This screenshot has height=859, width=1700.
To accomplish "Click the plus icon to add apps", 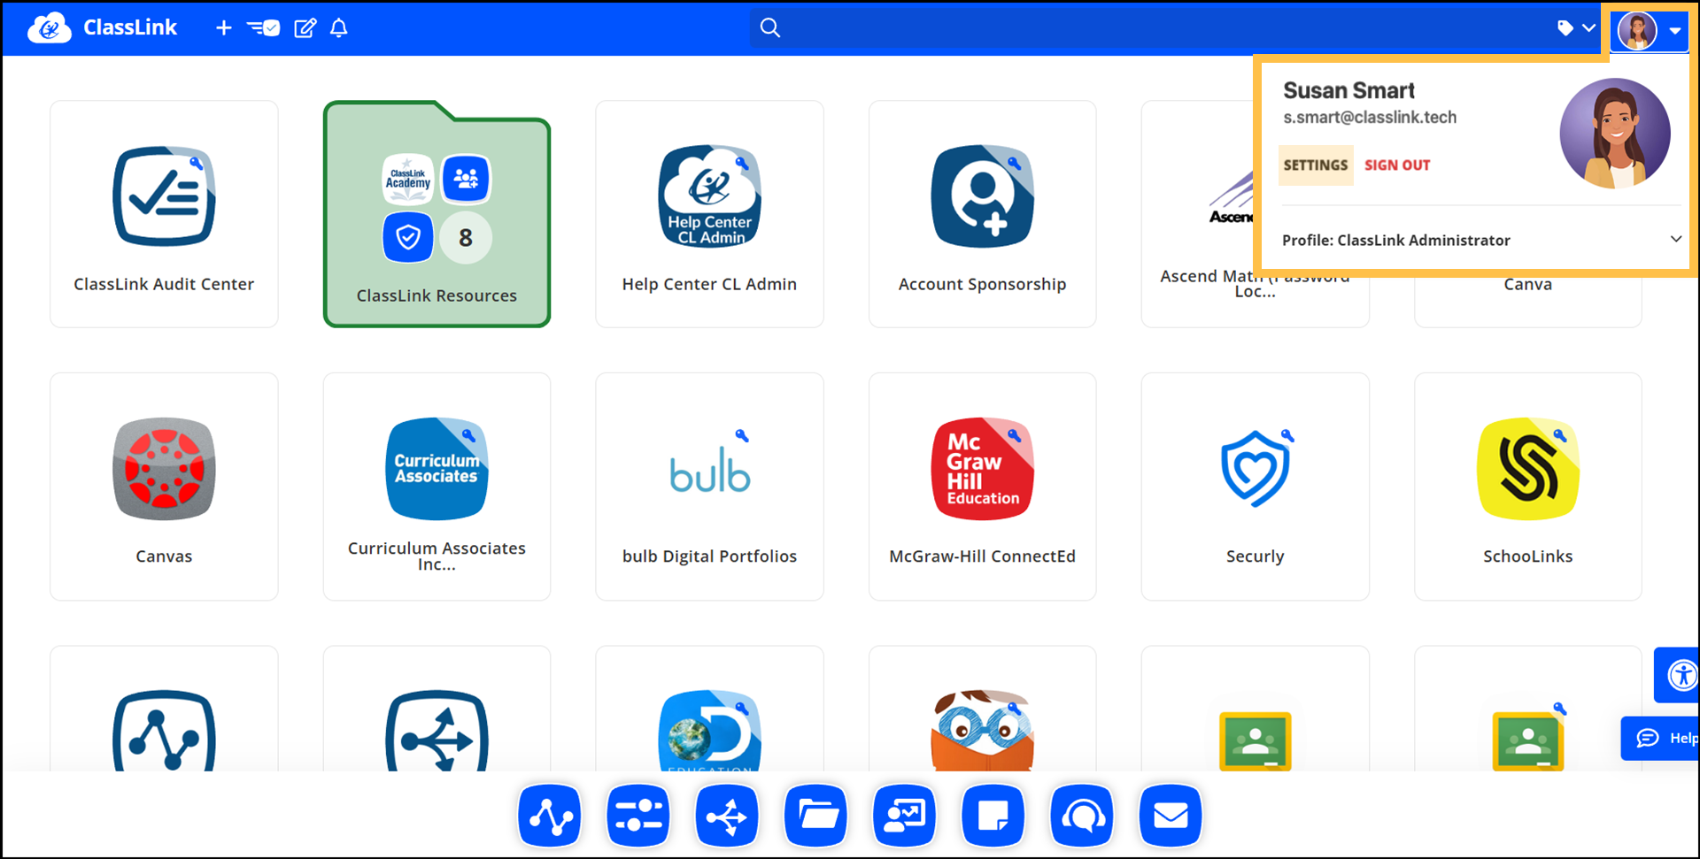I will (223, 27).
